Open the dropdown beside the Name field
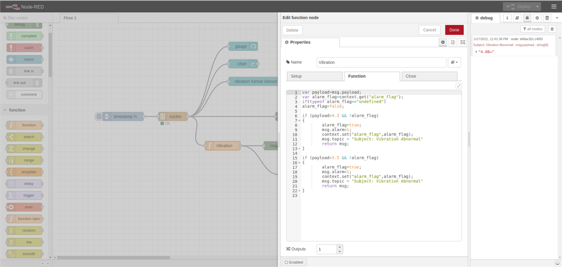 [454, 62]
